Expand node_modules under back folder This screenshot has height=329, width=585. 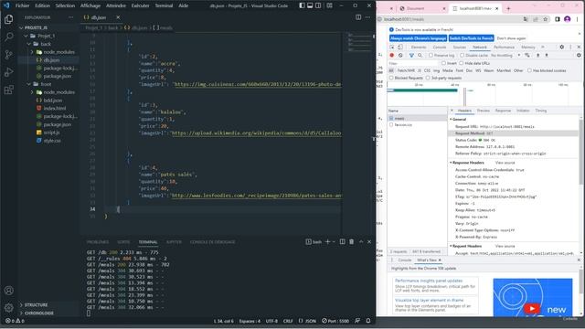(32, 52)
